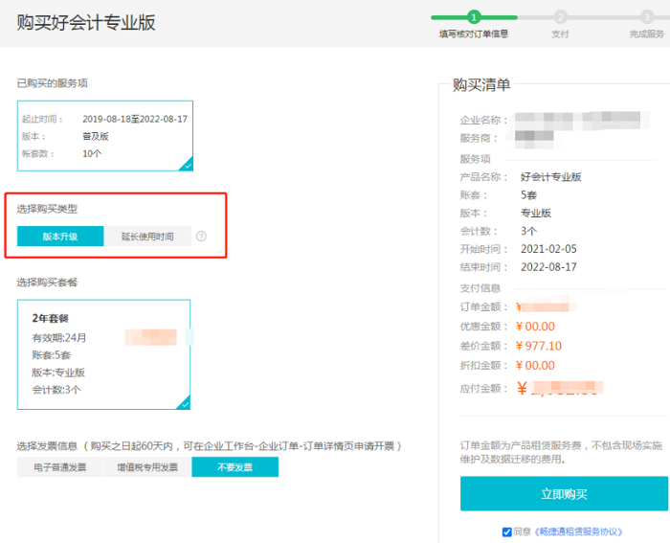Click the product name 好会计专业版
The height and width of the screenshot is (543, 670).
(550, 176)
